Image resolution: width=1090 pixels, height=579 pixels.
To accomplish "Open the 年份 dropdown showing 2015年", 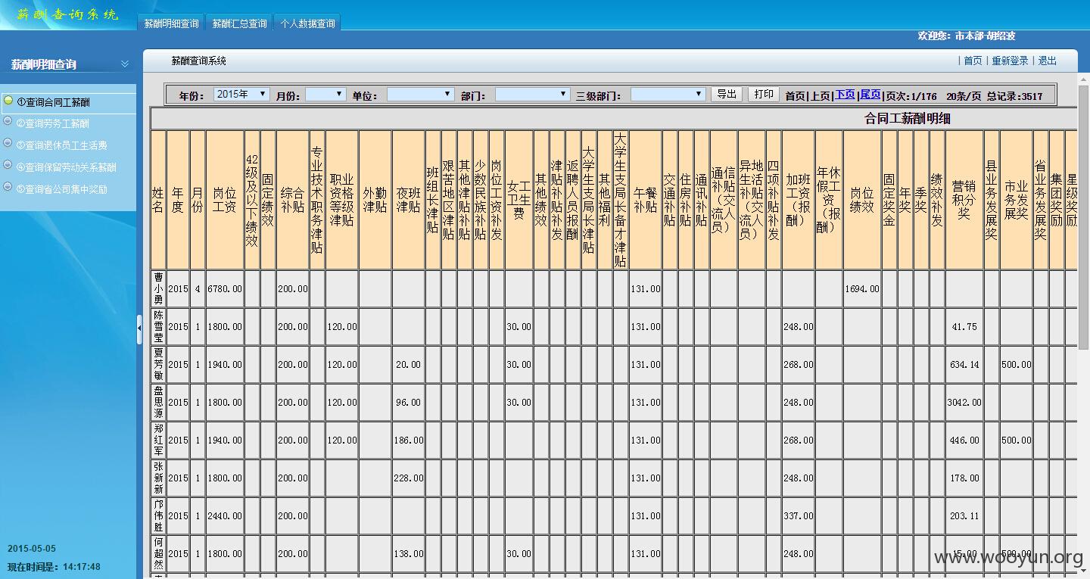I will [x=241, y=94].
